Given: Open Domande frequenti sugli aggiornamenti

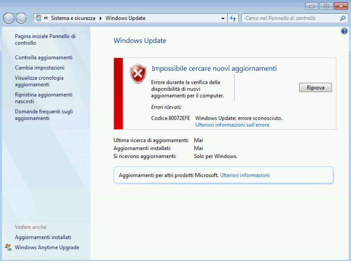Looking at the screenshot, I should tap(44, 115).
